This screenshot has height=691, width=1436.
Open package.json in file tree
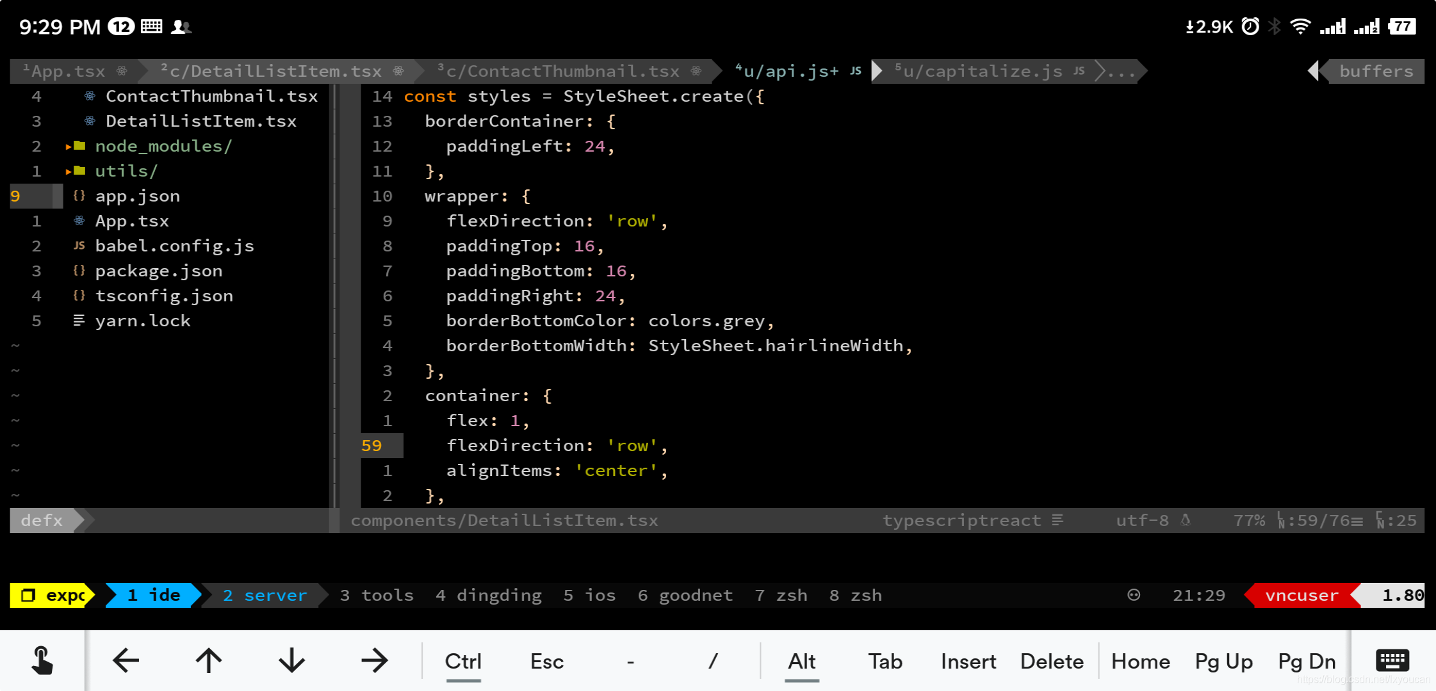coord(158,271)
